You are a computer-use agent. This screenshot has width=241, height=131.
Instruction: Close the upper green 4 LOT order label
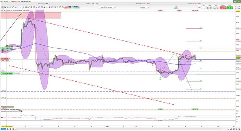point(19,48)
